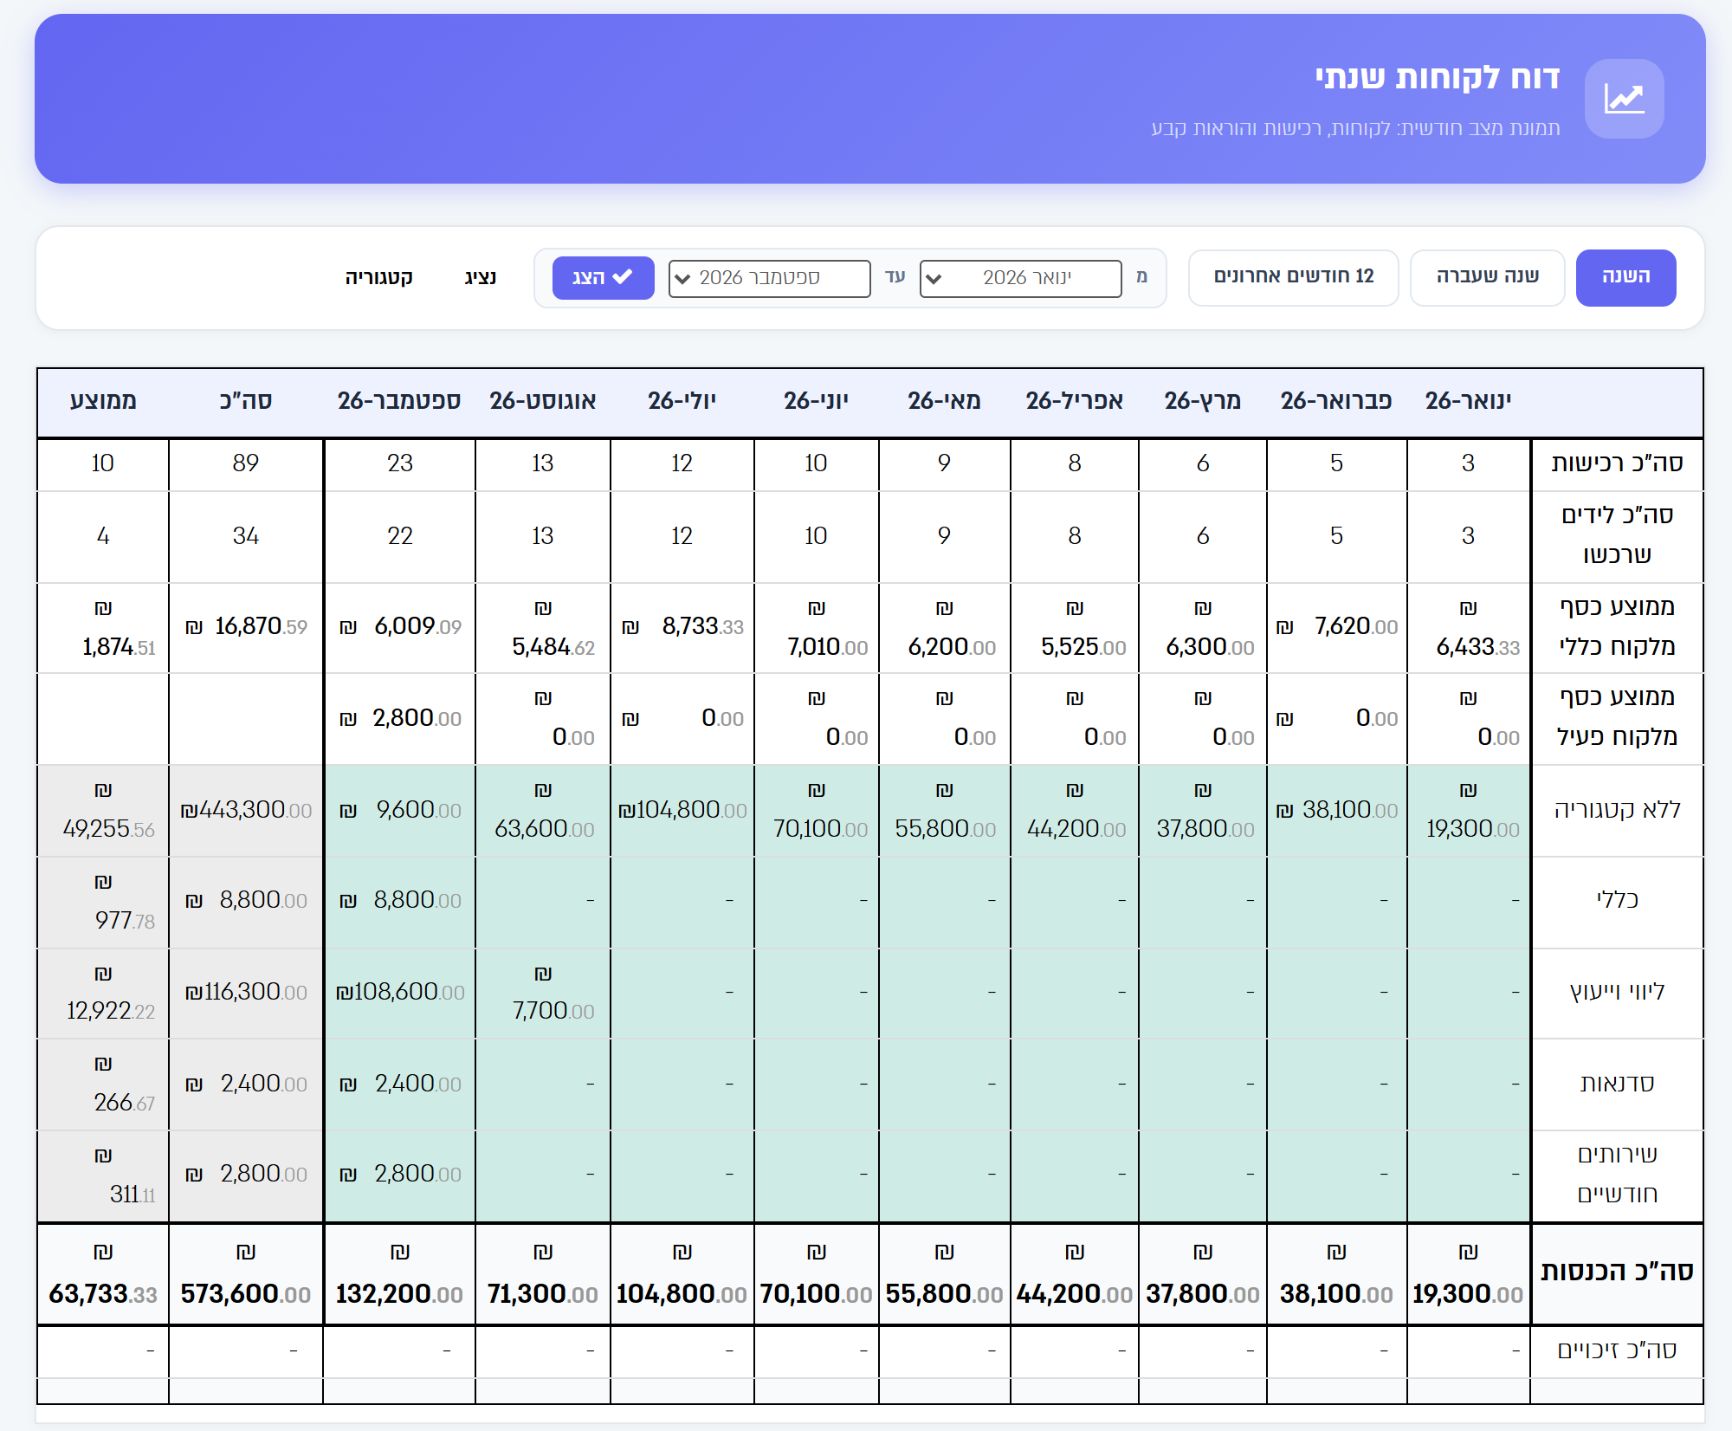Viewport: 1732px width, 1431px height.
Task: Choose the 12 חודשים אחרונים filter
Action: point(1293,277)
